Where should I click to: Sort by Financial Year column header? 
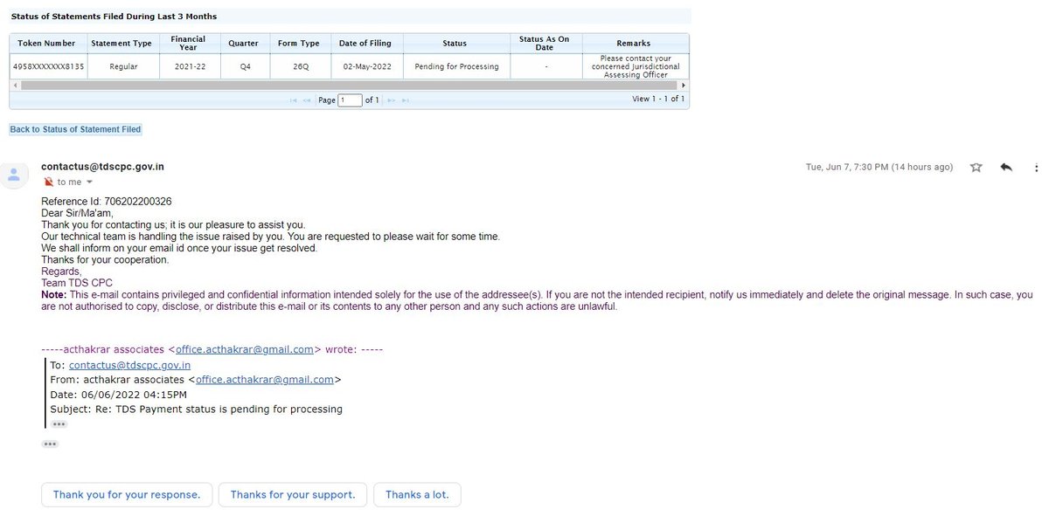click(x=188, y=44)
